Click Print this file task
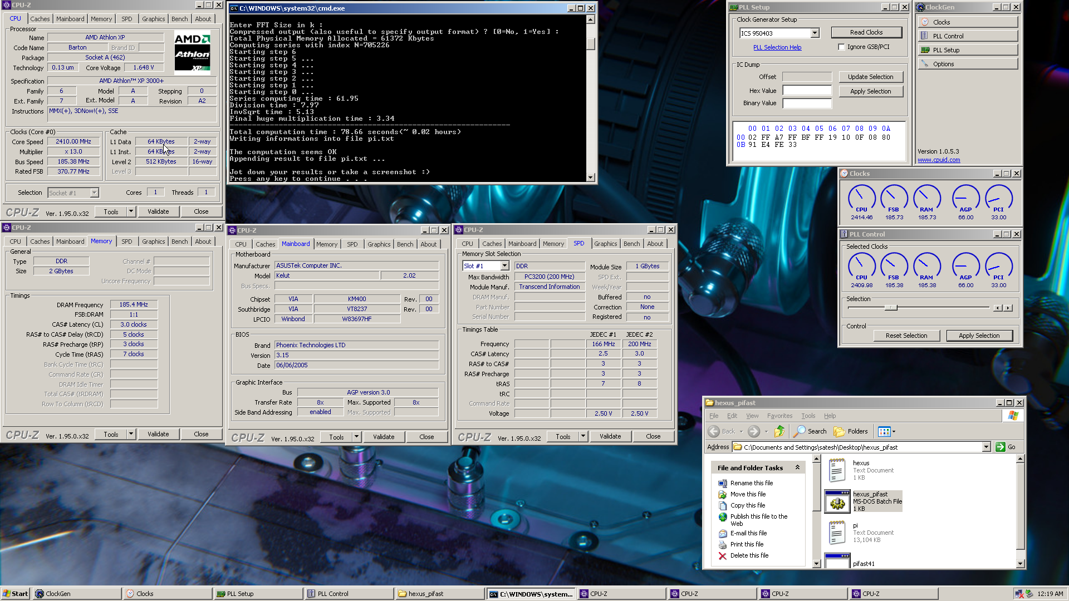This screenshot has width=1069, height=601. point(747,544)
